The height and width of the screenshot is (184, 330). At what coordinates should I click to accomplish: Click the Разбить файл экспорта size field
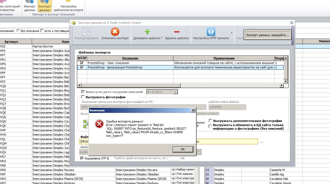click(174, 158)
